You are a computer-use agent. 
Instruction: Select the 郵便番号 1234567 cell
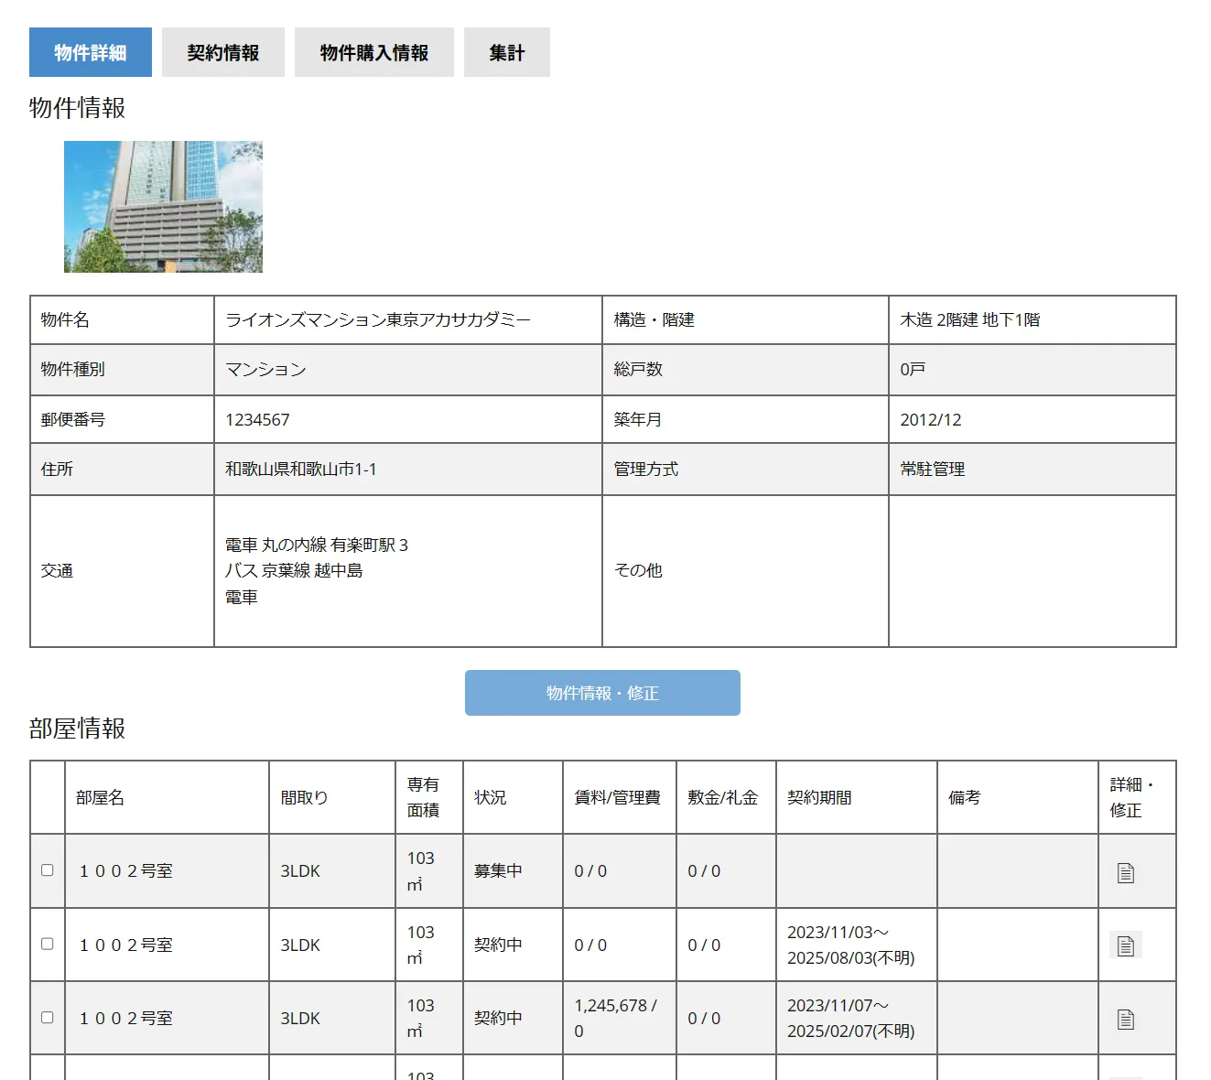[x=257, y=419]
